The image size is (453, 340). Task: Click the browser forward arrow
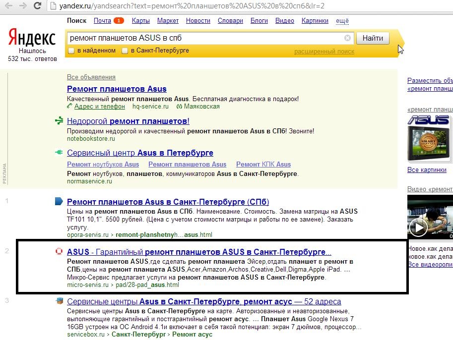click(x=23, y=6)
